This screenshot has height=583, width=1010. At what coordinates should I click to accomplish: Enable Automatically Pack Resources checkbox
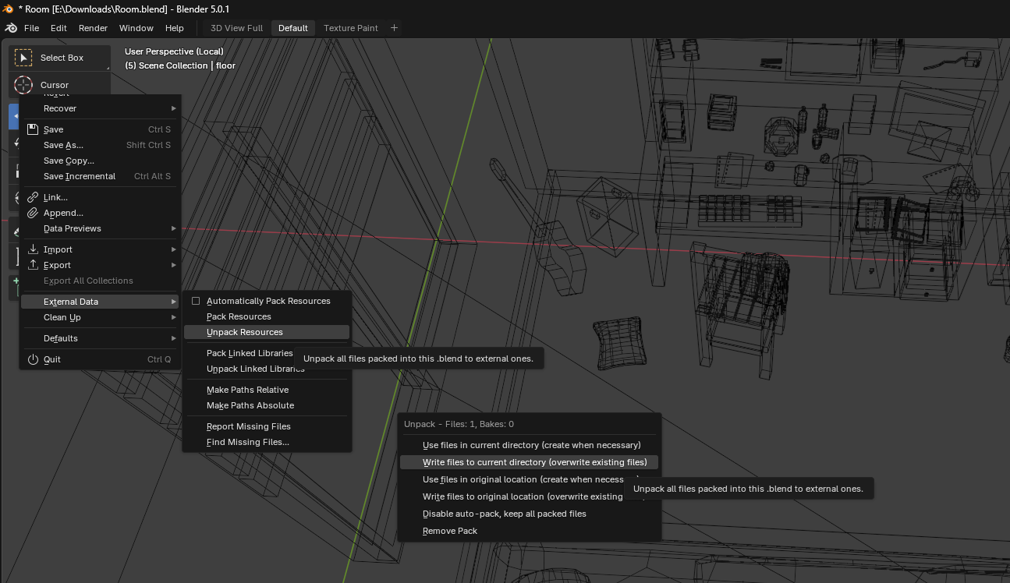tap(196, 301)
